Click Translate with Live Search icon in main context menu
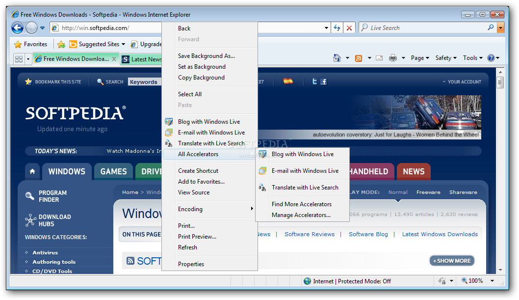 point(169,143)
